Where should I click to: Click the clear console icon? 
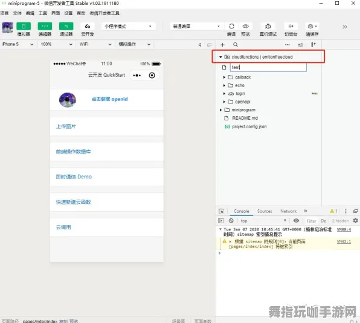pyautogui.click(x=231, y=221)
